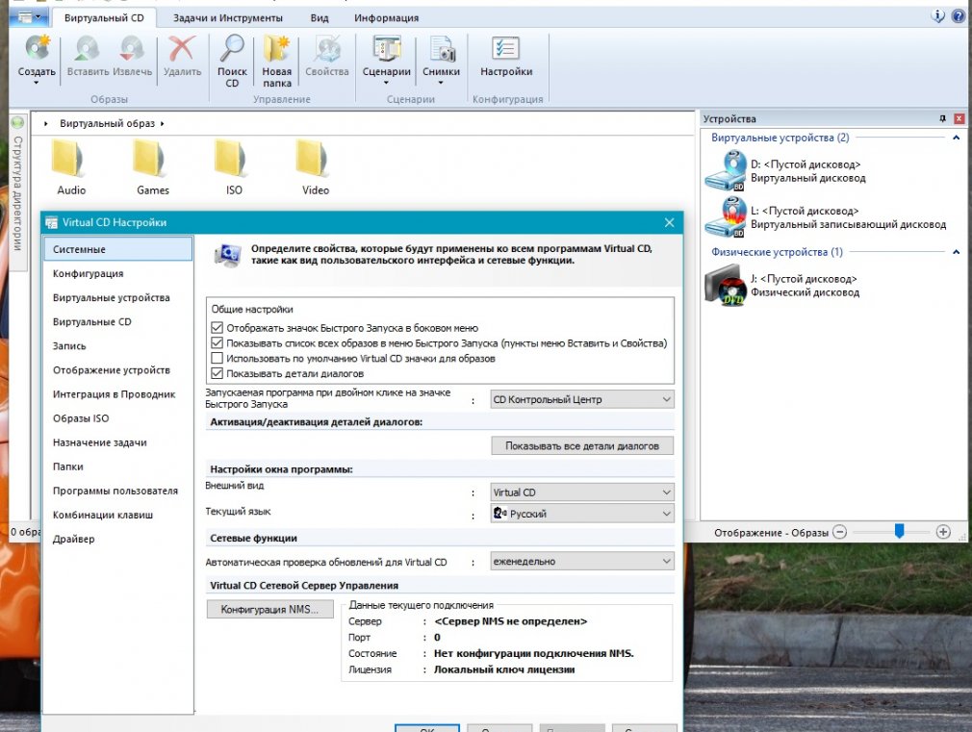The height and width of the screenshot is (732, 972).
Task: Expand Создать dropdown arrow
Action: tap(36, 83)
